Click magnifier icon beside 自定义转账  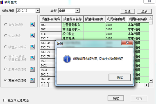(32, 24)
